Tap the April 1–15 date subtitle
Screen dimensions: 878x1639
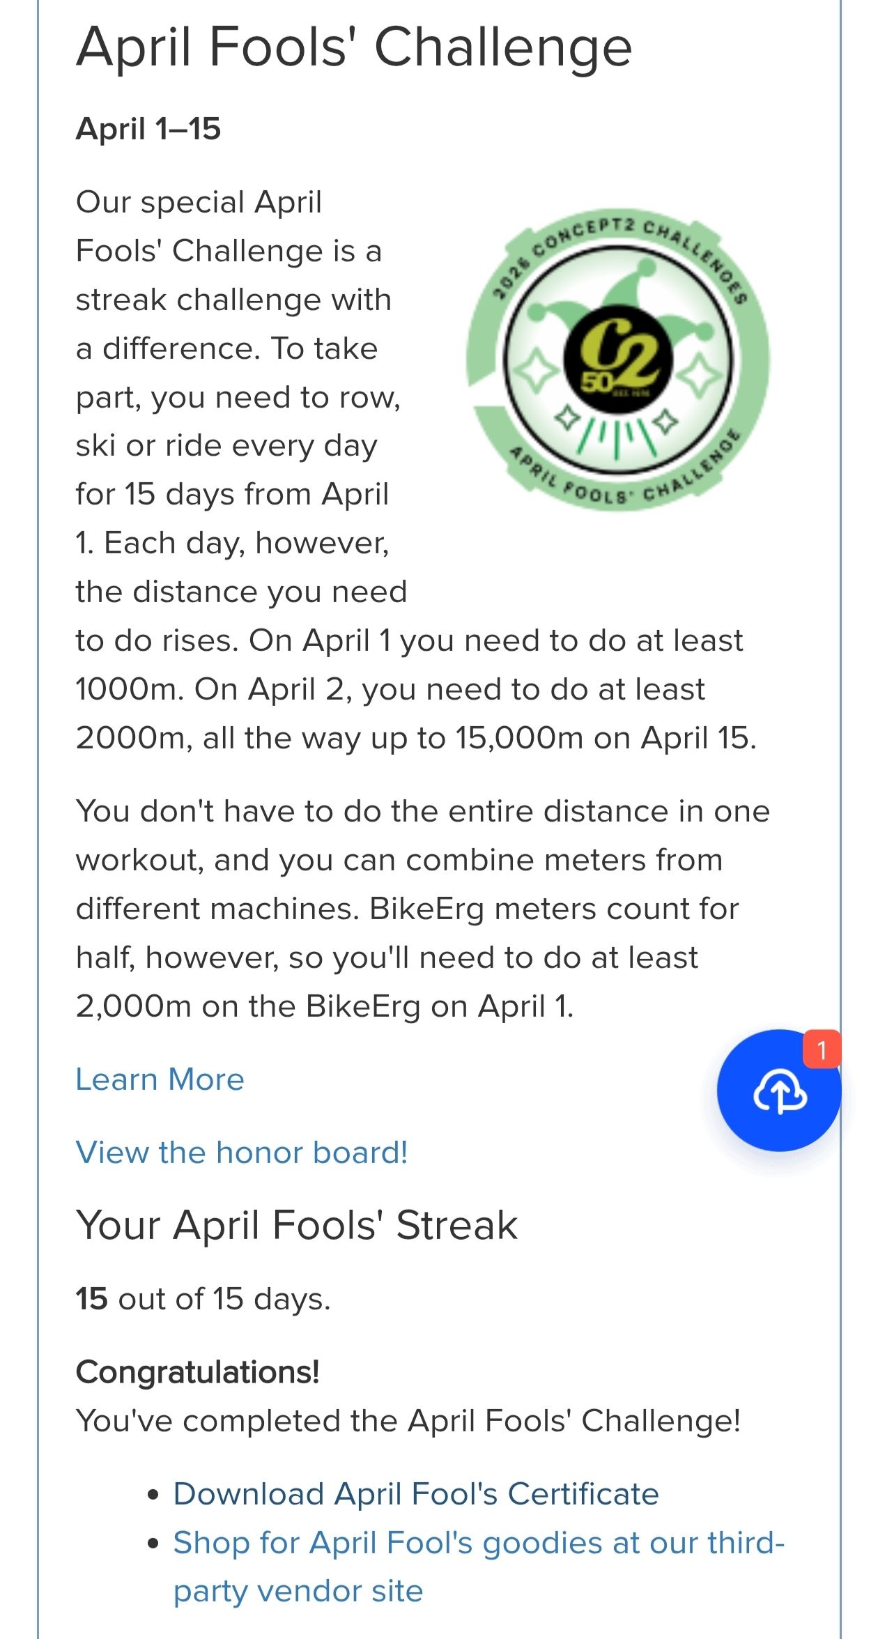(x=148, y=129)
